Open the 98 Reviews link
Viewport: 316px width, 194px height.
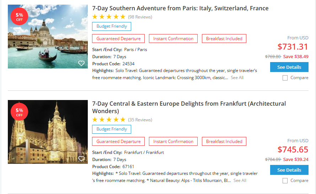[x=140, y=17]
